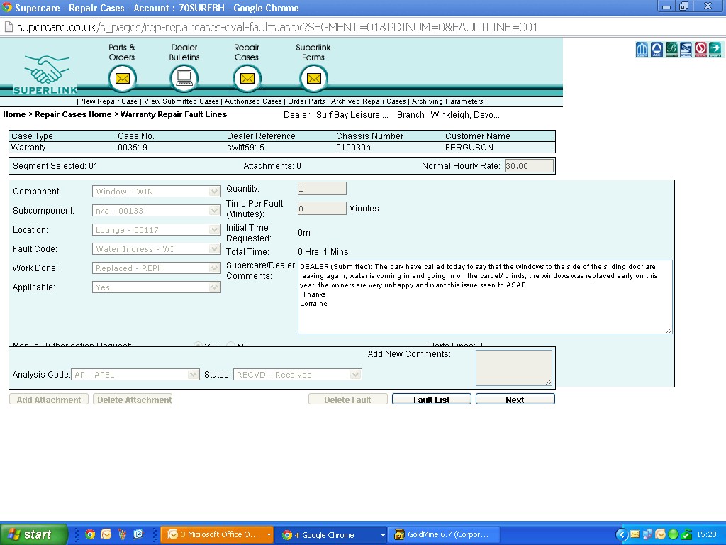726x545 pixels.
Task: Open the Repair Cases envelope icon
Action: [247, 78]
